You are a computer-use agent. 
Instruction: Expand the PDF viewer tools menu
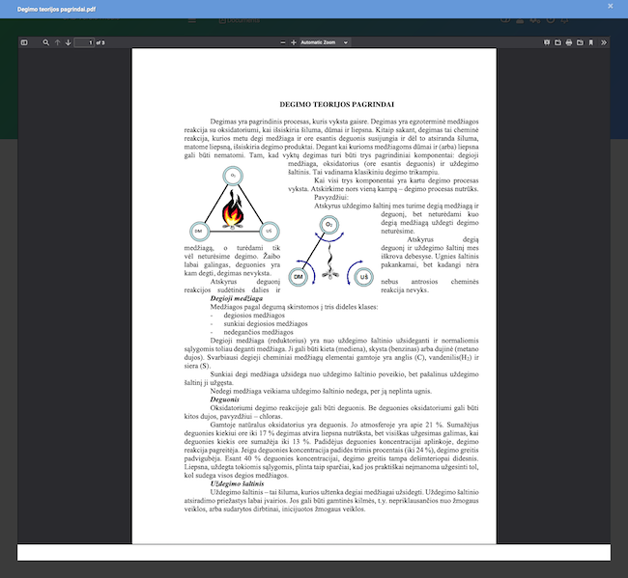click(604, 42)
